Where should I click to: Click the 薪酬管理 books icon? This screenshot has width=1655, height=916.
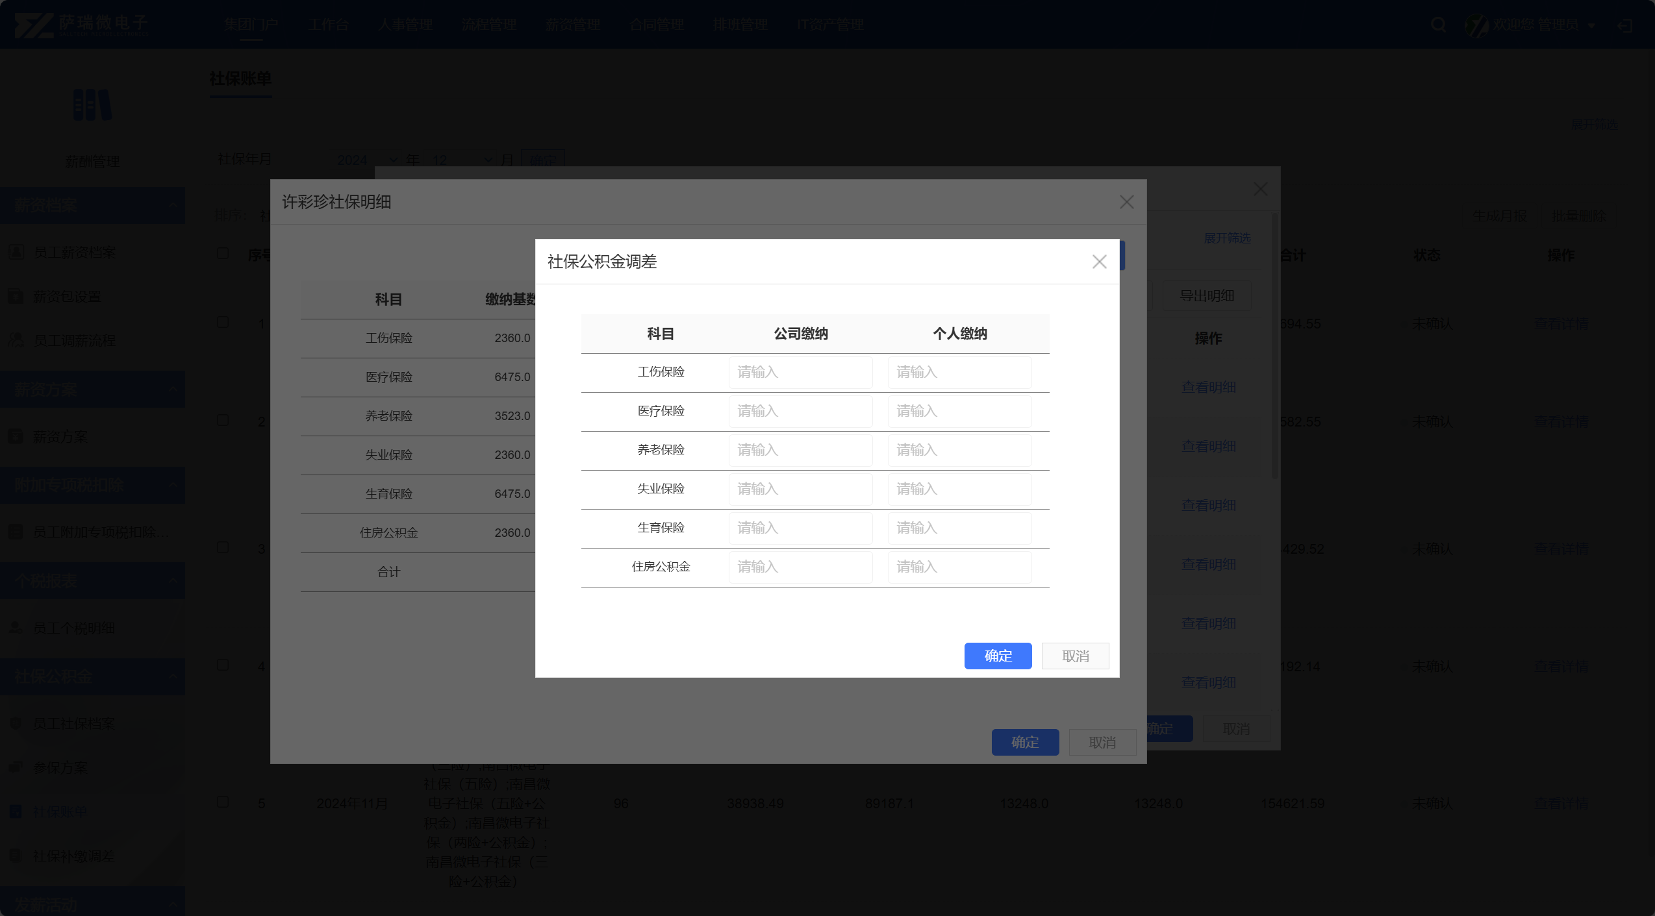pyautogui.click(x=92, y=105)
